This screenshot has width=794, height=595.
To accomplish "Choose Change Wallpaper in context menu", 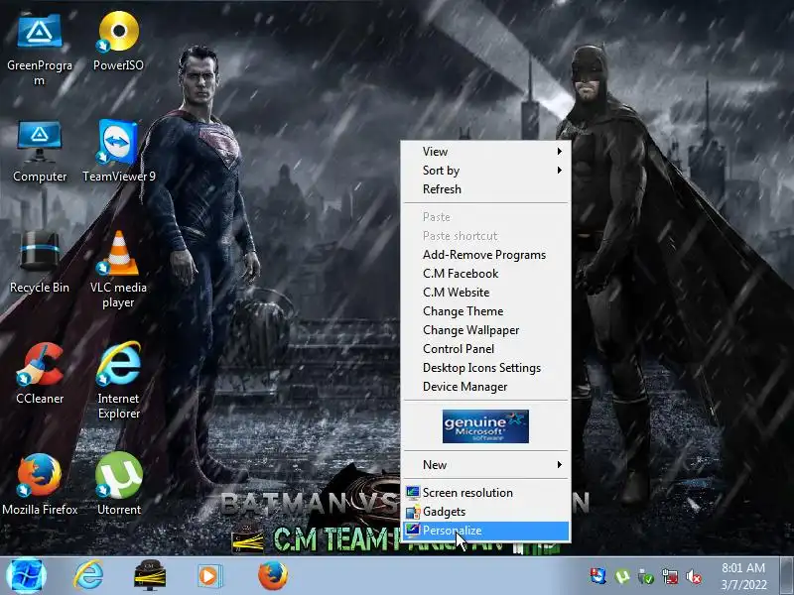I will (485, 330).
